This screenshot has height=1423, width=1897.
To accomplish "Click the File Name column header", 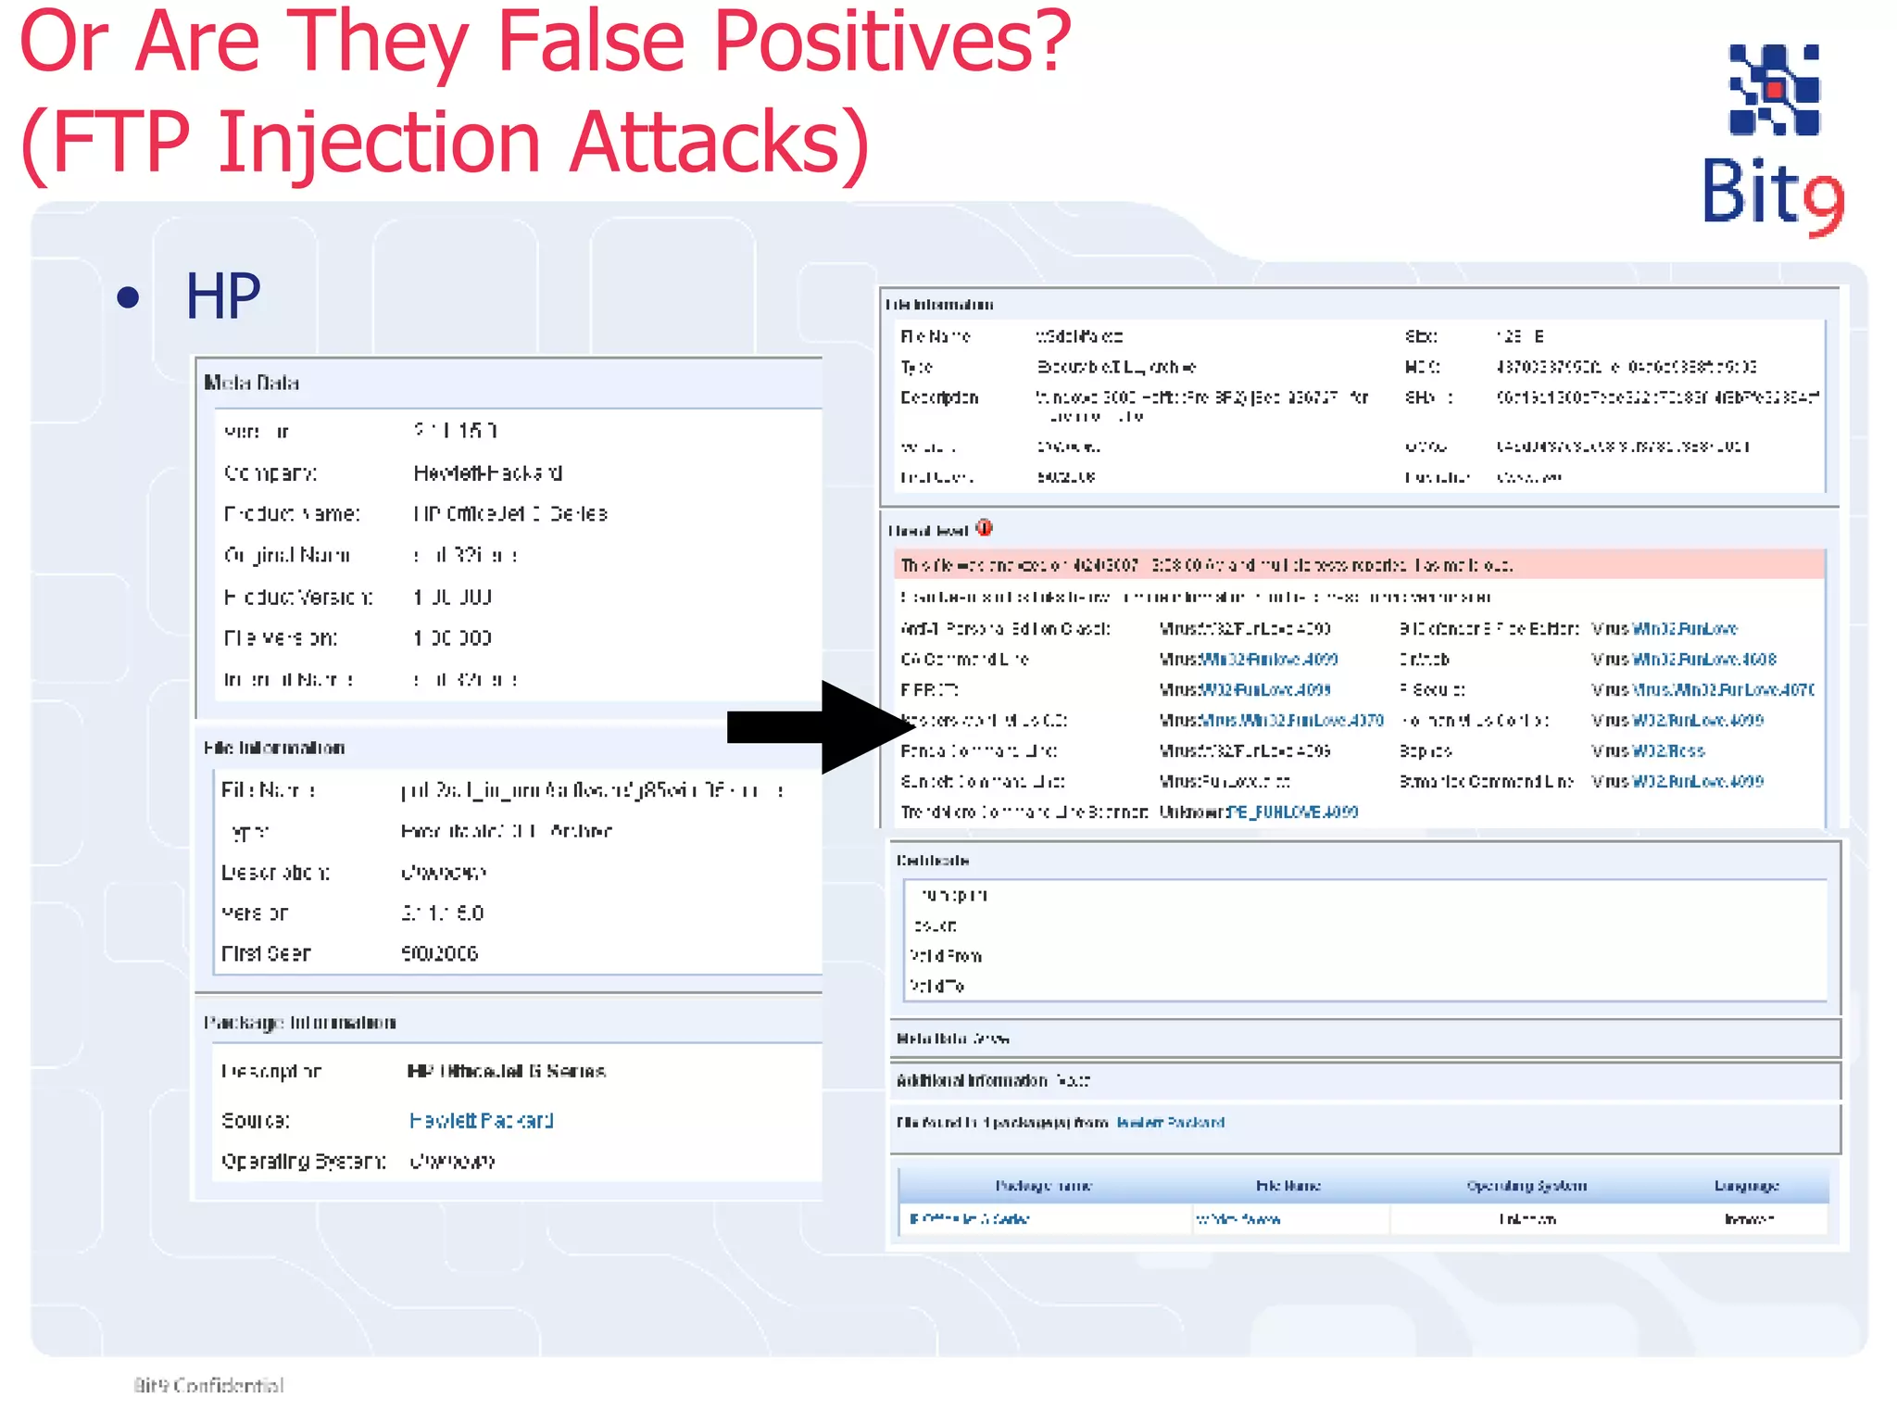I will [1288, 1186].
